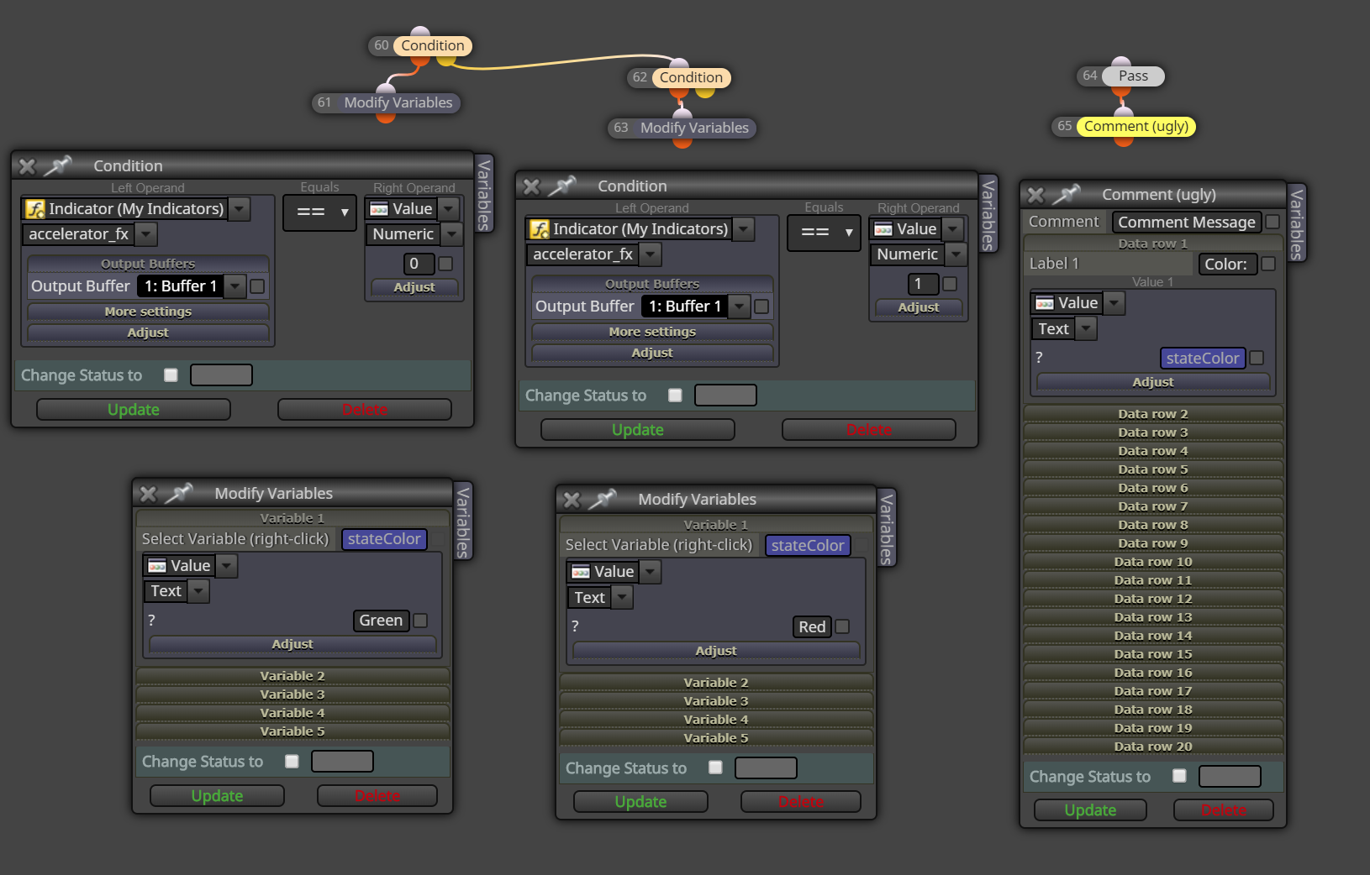Click Delete in right Condition panel
This screenshot has width=1370, height=875.
point(869,430)
